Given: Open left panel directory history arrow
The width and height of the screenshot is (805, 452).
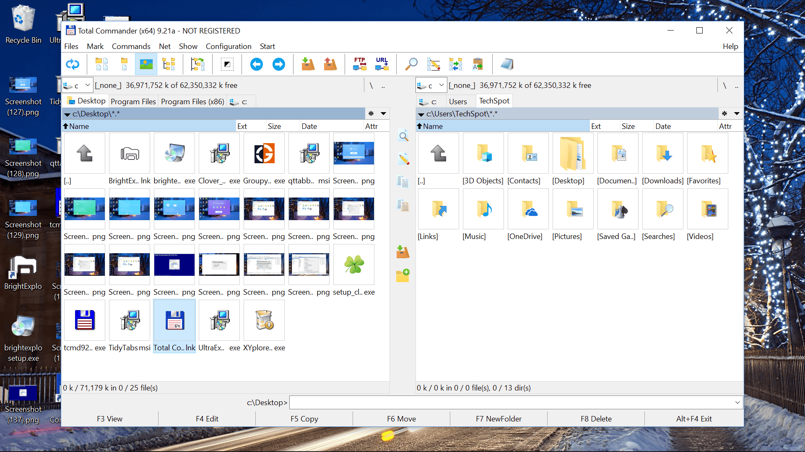Looking at the screenshot, I should click(383, 113).
